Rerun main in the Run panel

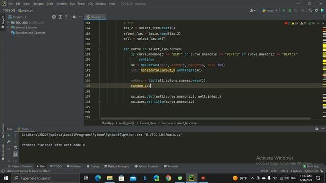(9, 136)
